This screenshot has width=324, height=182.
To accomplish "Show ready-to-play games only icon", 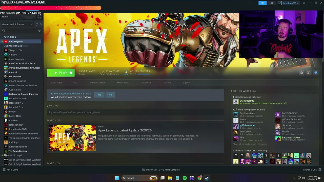I will tap(41, 24).
